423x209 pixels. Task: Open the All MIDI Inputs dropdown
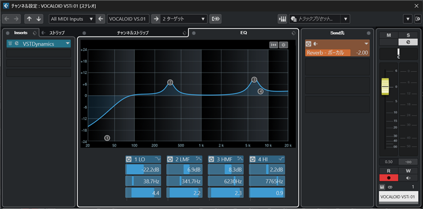[x=72, y=19]
